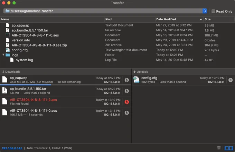Click the 'a' badge for config.cfg upload

pyautogui.click(x=231, y=80)
